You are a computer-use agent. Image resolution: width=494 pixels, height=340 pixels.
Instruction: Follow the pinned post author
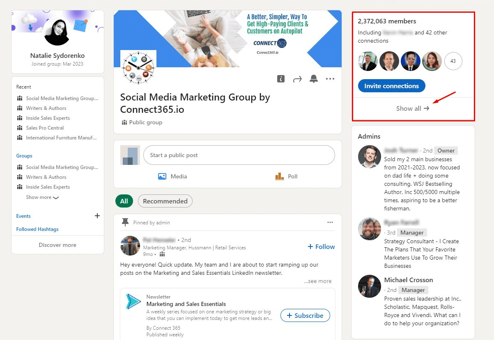point(321,246)
